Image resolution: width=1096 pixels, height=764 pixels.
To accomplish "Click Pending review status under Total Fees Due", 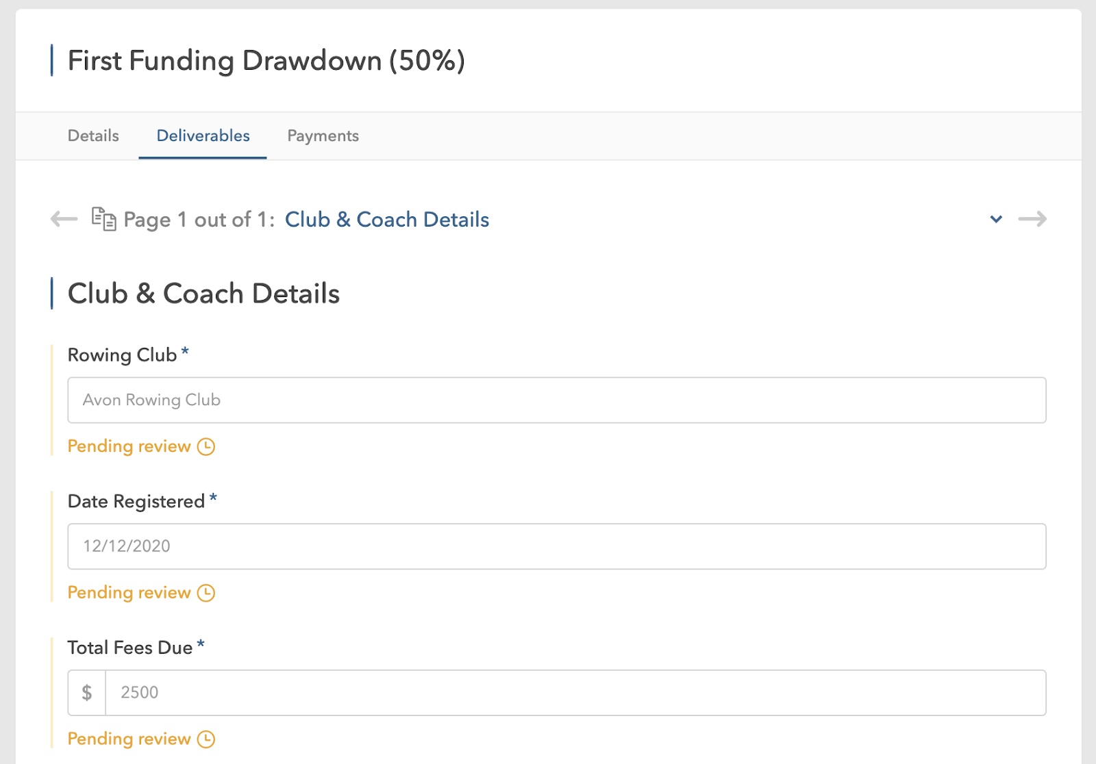I will tap(129, 739).
